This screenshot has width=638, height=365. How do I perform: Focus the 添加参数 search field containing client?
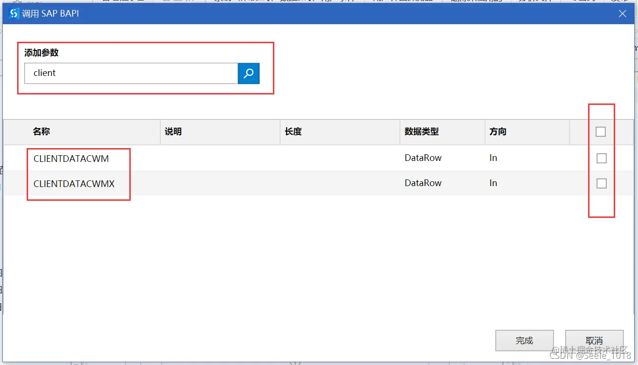click(131, 73)
